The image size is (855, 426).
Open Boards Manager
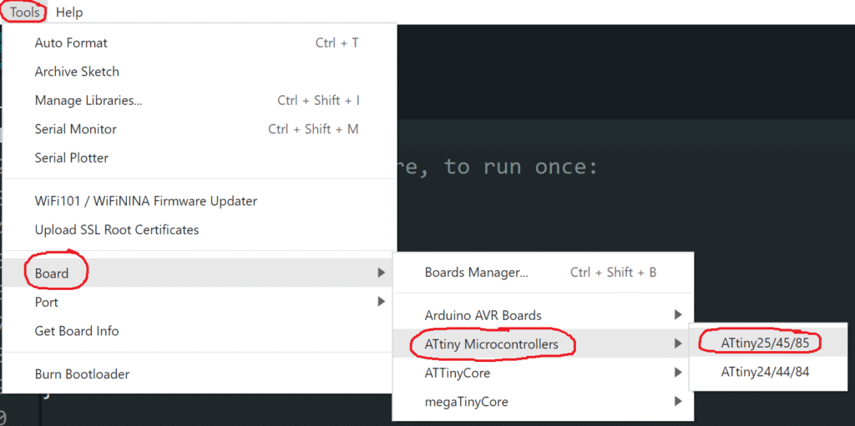(x=476, y=273)
